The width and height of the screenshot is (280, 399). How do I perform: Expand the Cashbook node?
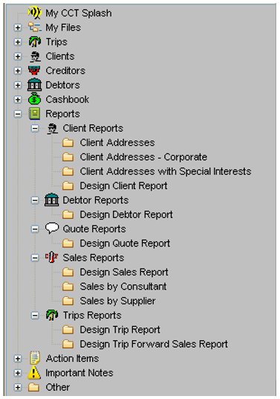18,100
